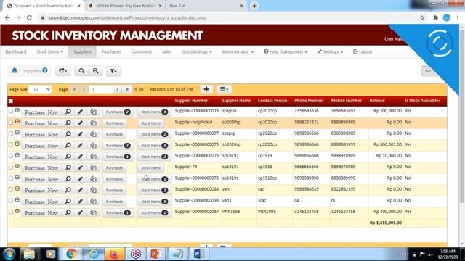Copy PNR1995 supplier row with copy icon
The image size is (465, 261).
point(93,212)
